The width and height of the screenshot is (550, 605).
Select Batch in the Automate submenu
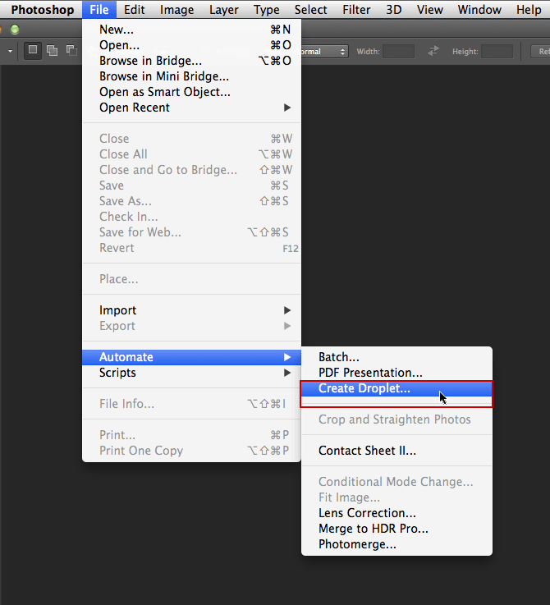(x=339, y=357)
